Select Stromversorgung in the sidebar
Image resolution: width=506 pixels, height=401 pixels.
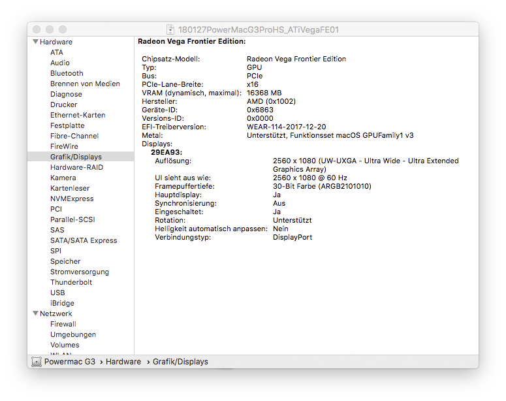tap(80, 272)
